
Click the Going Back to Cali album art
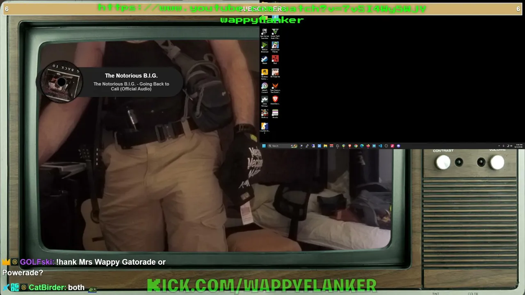(61, 82)
